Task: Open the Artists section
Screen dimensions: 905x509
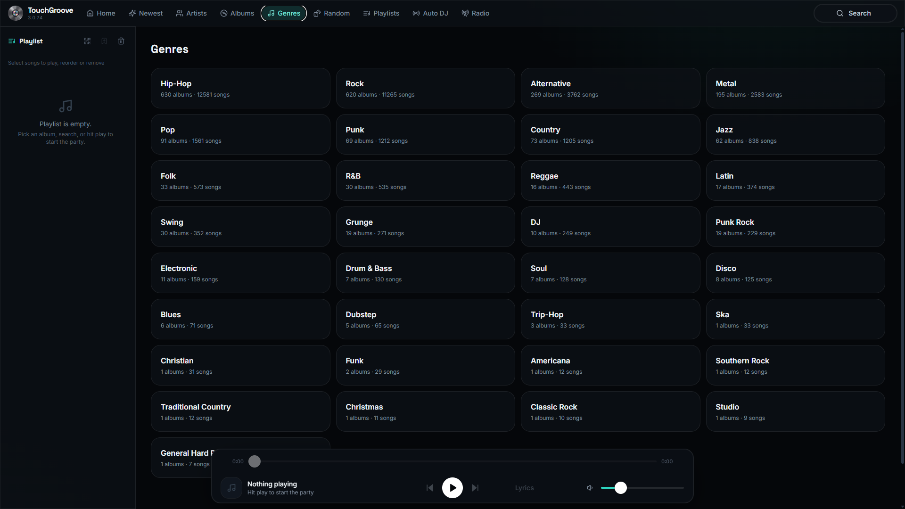Action: pyautogui.click(x=191, y=13)
